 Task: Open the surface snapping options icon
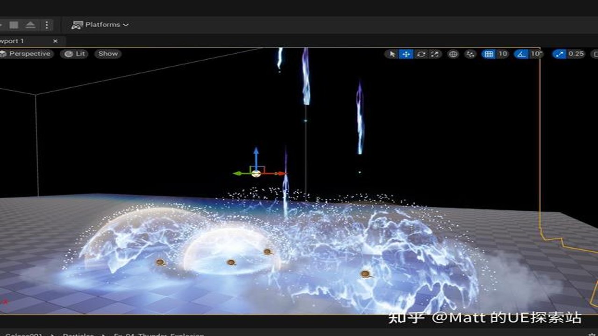[x=470, y=54]
